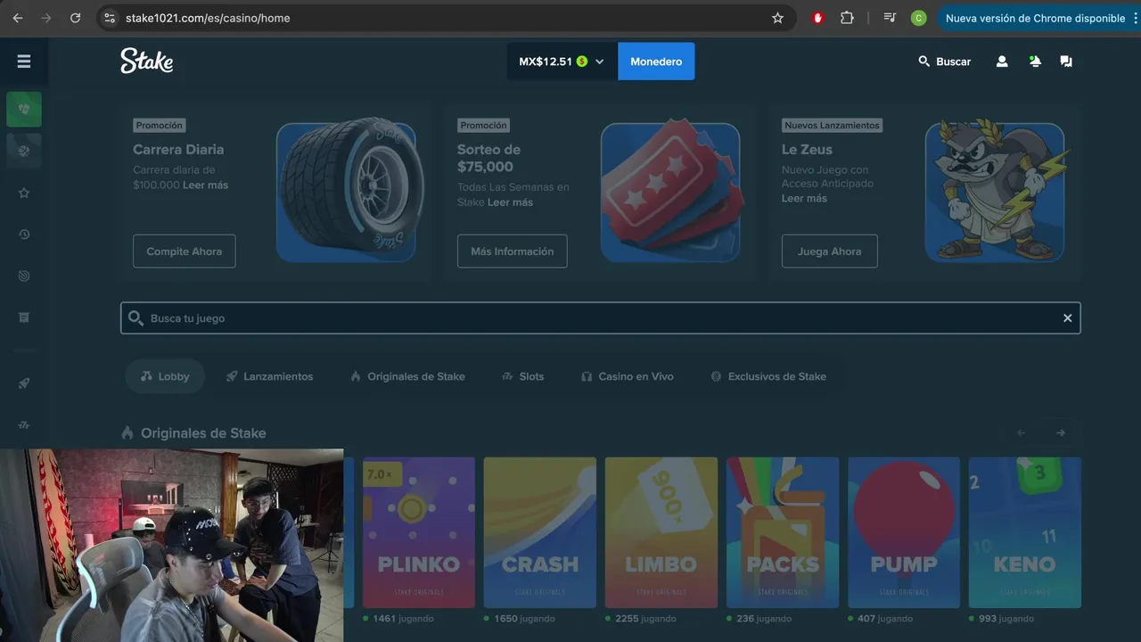Open the Packs game thumbnail
The width and height of the screenshot is (1141, 642).
pos(783,532)
